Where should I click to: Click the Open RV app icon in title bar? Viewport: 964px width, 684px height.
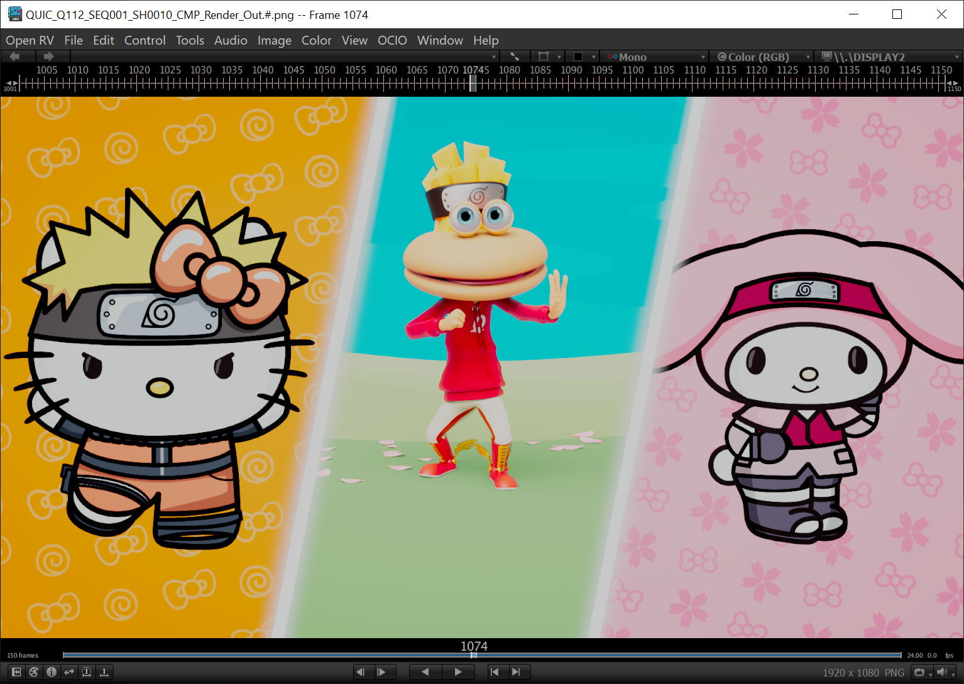coord(14,14)
